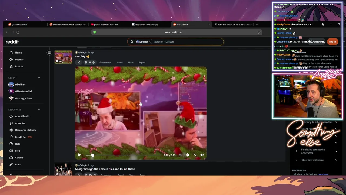Downvote the "naughty" post
Image resolution: width=346 pixels, height=195 pixels.
[94, 63]
